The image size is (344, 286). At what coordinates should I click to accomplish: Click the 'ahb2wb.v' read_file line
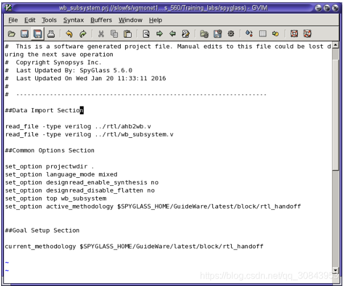point(78,126)
